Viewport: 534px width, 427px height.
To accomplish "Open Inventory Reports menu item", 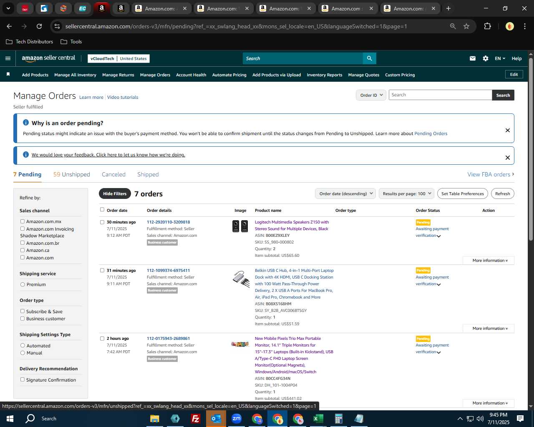I will pyautogui.click(x=325, y=75).
